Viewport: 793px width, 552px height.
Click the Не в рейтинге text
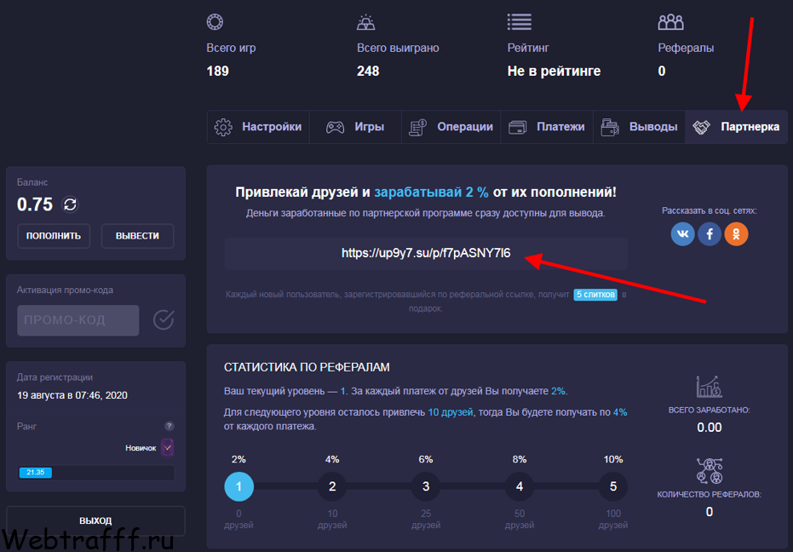(554, 71)
